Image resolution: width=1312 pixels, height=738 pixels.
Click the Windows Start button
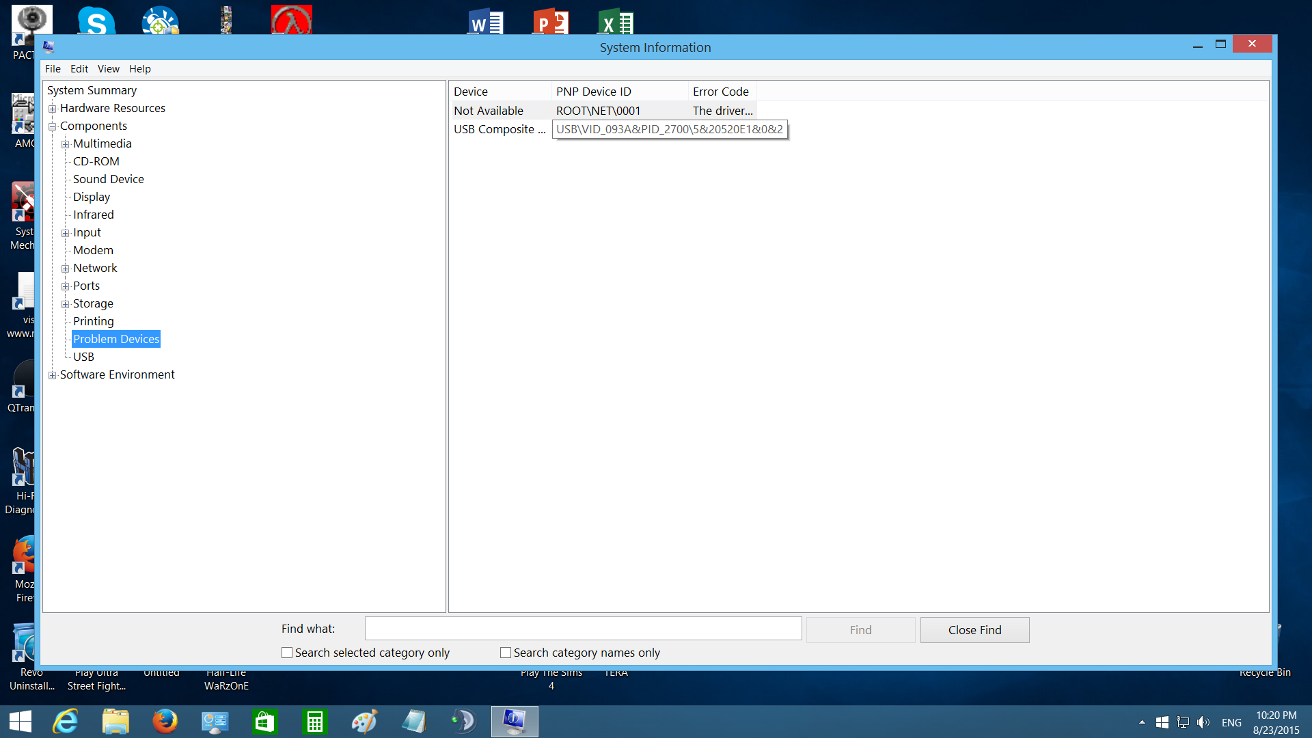click(20, 722)
